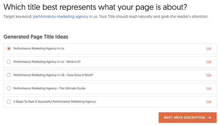Click the right arrow icon on Next button
219x125 pixels.
pos(209,118)
